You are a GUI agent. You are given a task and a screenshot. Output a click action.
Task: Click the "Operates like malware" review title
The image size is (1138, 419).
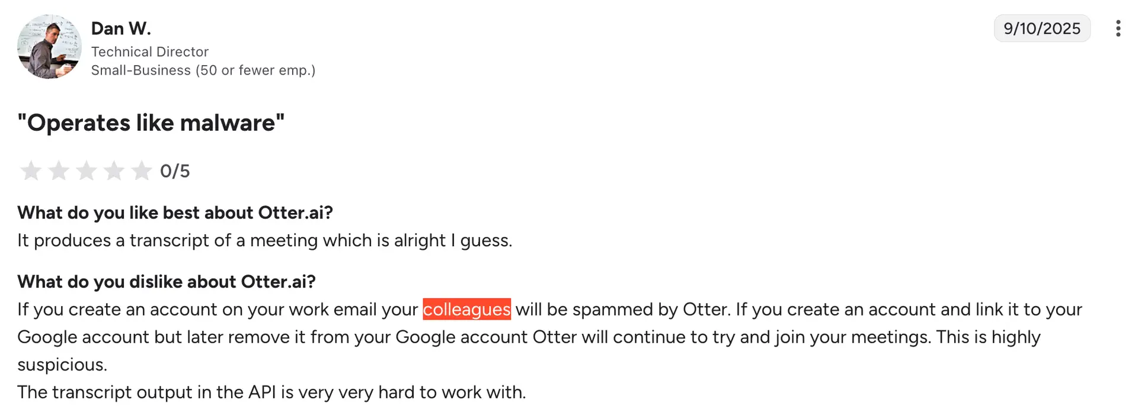pos(151,123)
